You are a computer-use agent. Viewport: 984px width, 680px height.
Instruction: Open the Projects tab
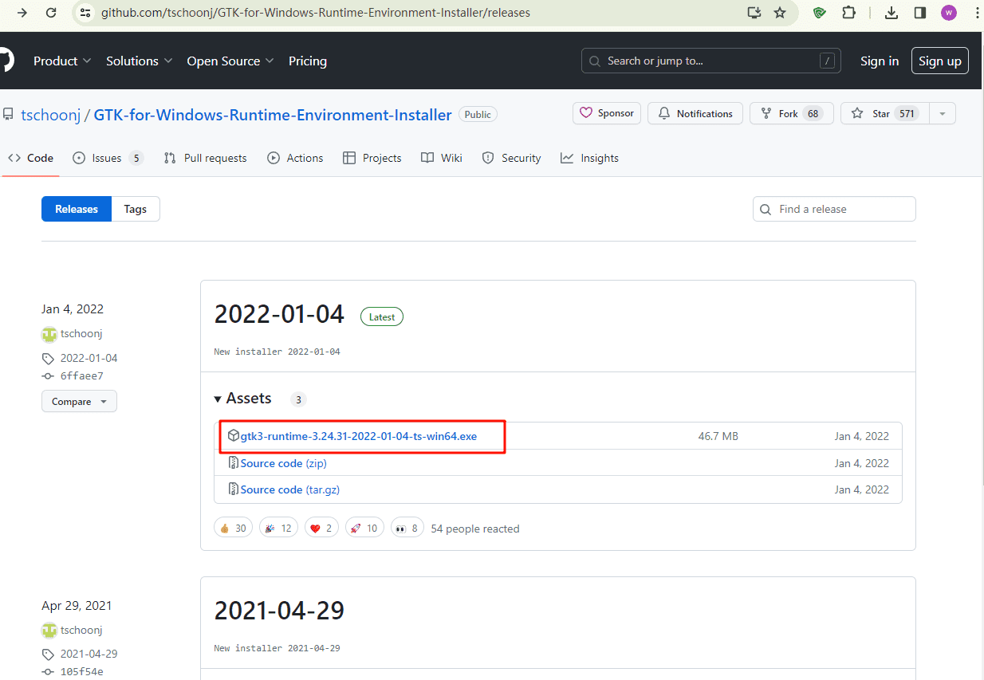(x=372, y=158)
